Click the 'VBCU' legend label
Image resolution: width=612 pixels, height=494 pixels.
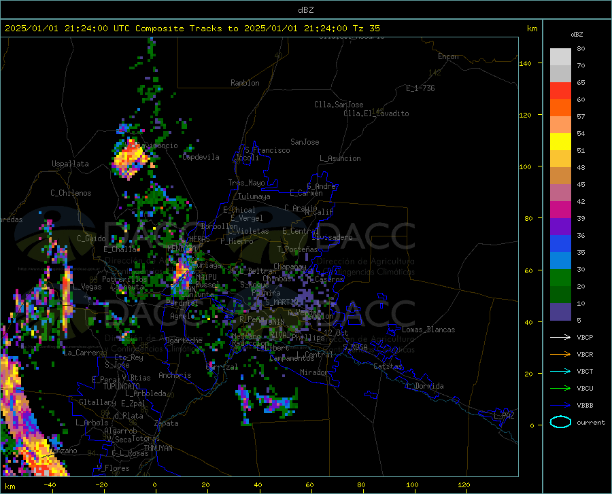tap(585, 389)
